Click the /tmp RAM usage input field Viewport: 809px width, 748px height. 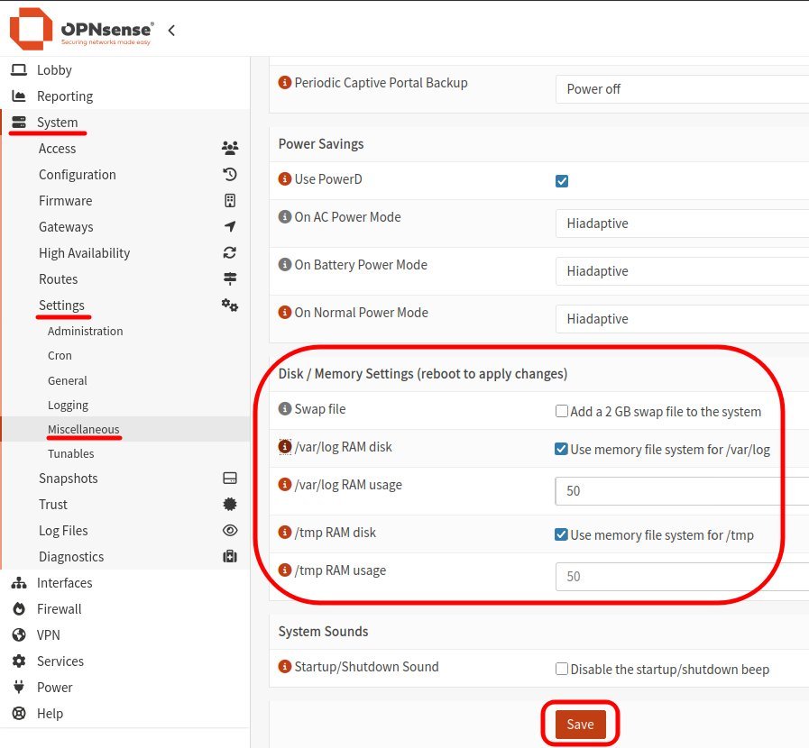(x=682, y=577)
